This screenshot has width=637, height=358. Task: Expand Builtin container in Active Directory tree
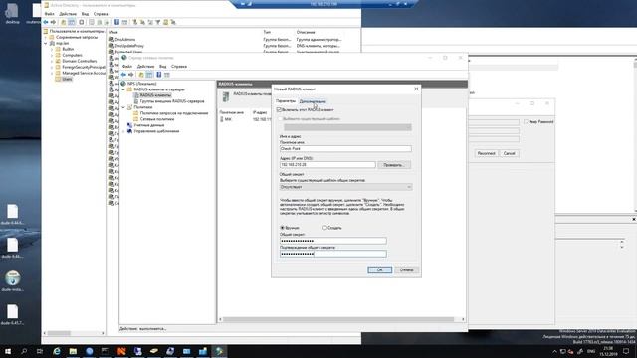coord(52,49)
